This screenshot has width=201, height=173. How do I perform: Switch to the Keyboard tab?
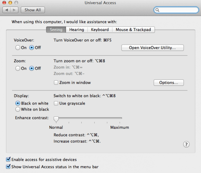100,30
